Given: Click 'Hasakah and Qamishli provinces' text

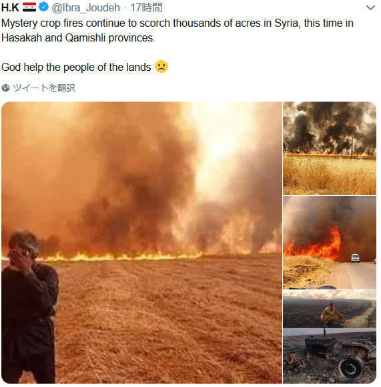Looking at the screenshot, I should point(78,37).
